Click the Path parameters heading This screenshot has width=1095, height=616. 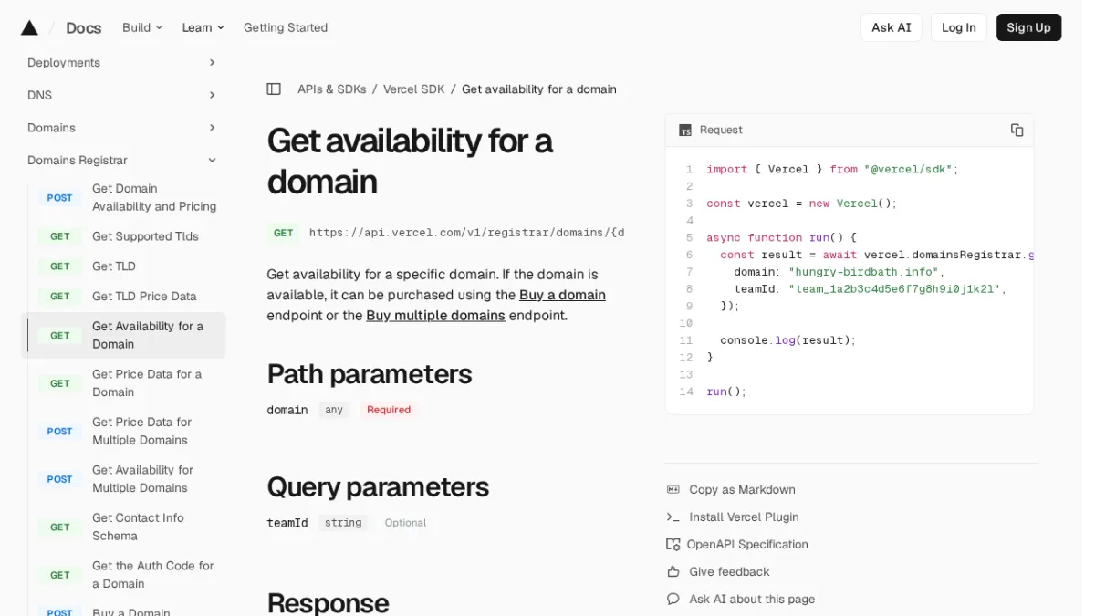pyautogui.click(x=370, y=374)
